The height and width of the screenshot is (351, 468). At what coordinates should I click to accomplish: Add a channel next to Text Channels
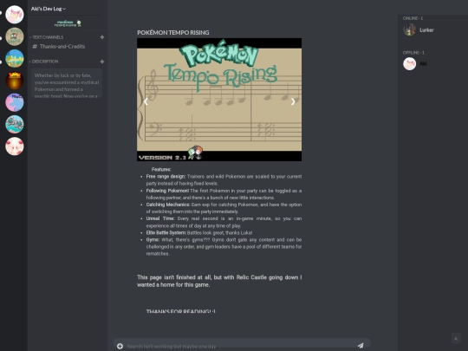point(102,37)
